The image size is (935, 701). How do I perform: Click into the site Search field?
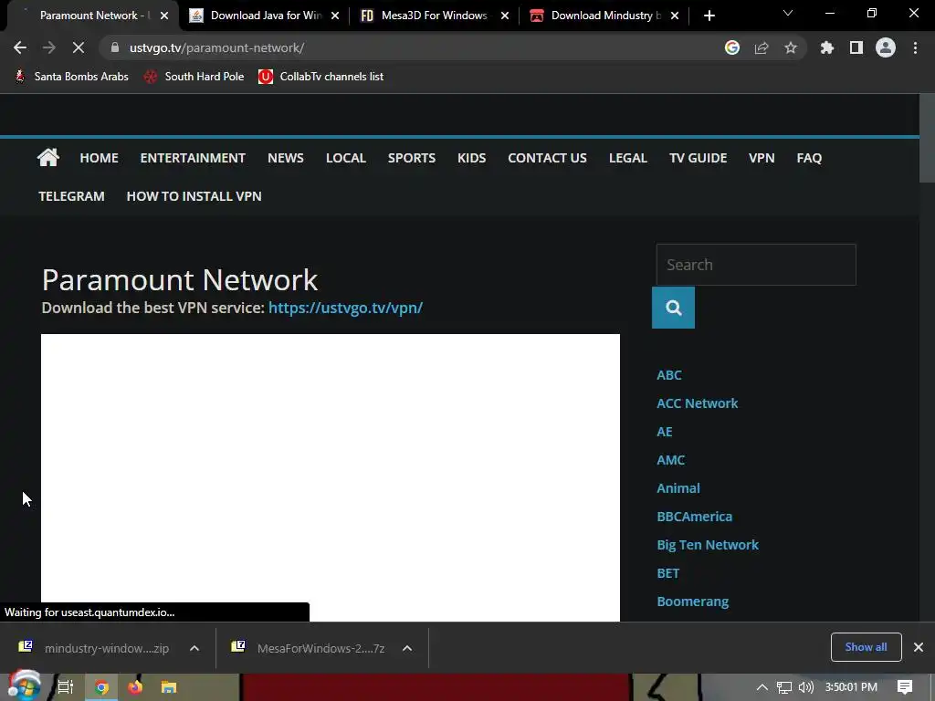[x=756, y=265]
